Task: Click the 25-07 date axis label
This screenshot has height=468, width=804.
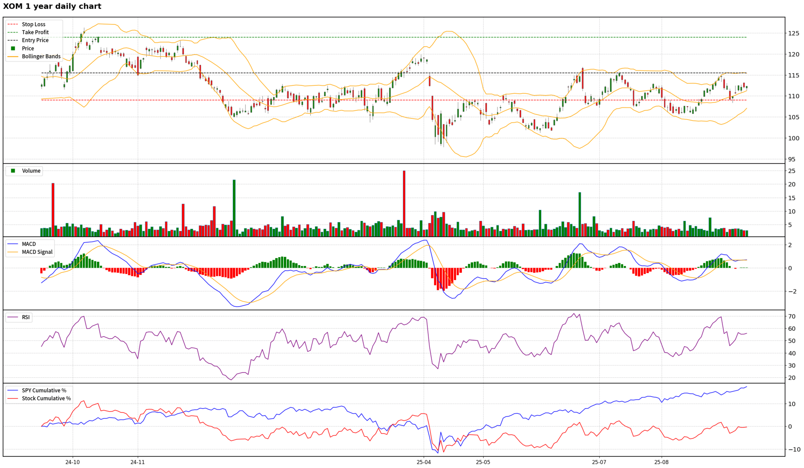Action: click(x=599, y=462)
